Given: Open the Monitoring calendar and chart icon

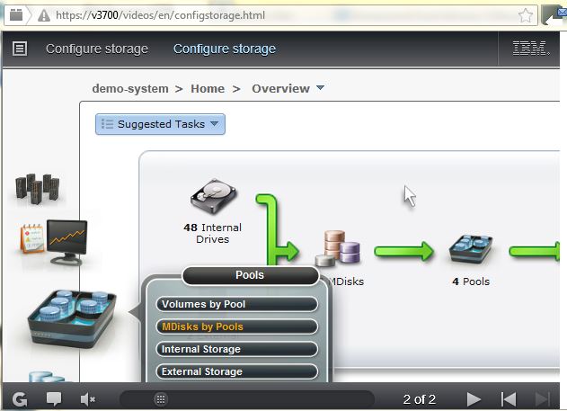Looking at the screenshot, I should [x=54, y=241].
